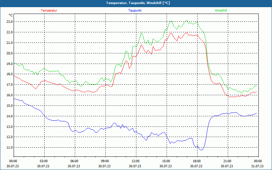Image resolution: width=272 pixels, height=170 pixels.
Task: Select the 21:00 time axis label
Action: (x=227, y=161)
